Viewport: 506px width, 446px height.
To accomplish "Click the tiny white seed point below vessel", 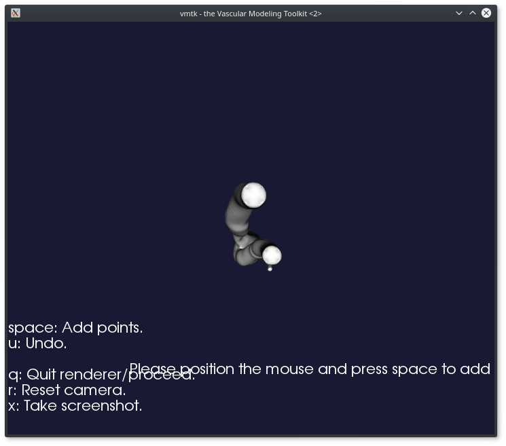I will point(270,268).
